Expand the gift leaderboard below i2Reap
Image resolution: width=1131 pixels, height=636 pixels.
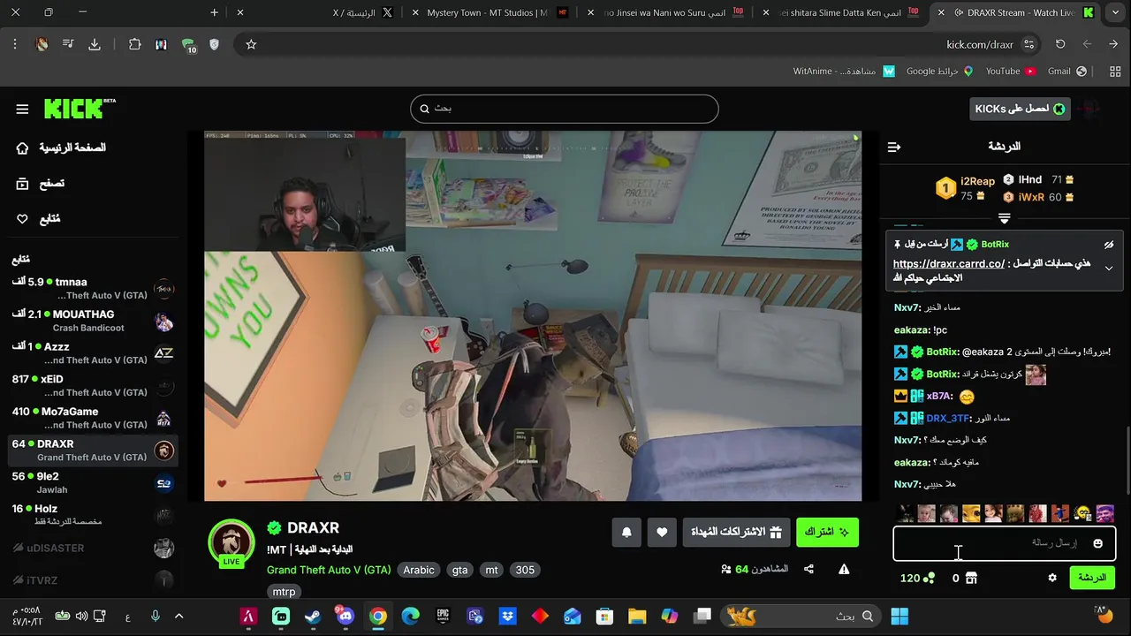[x=1004, y=217]
